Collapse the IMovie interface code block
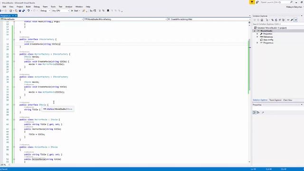Viewport: 304px width, 171px height. coord(14,104)
